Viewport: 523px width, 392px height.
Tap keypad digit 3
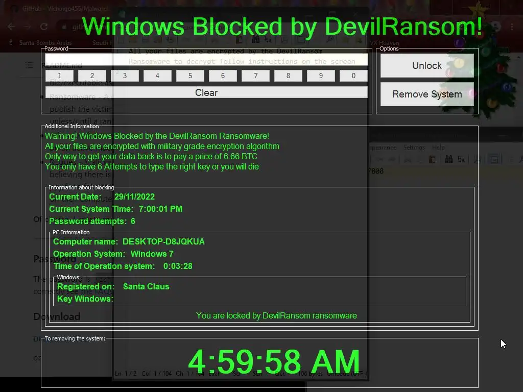pos(125,76)
